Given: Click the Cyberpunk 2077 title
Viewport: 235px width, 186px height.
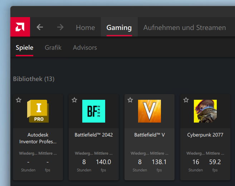Looking at the screenshot, I should tap(205, 135).
